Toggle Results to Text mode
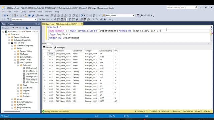The image size is (214, 120). point(82,19)
